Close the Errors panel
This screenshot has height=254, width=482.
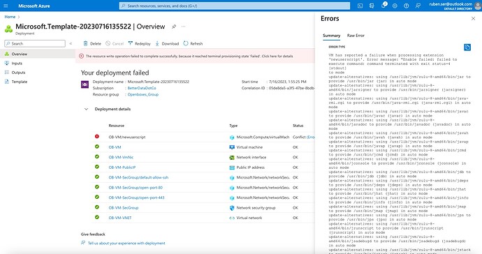click(x=473, y=19)
